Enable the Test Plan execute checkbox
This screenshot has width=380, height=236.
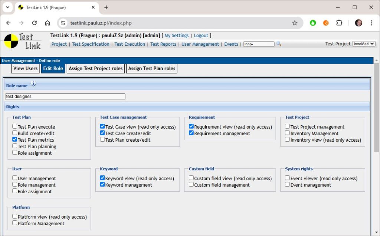15,127
